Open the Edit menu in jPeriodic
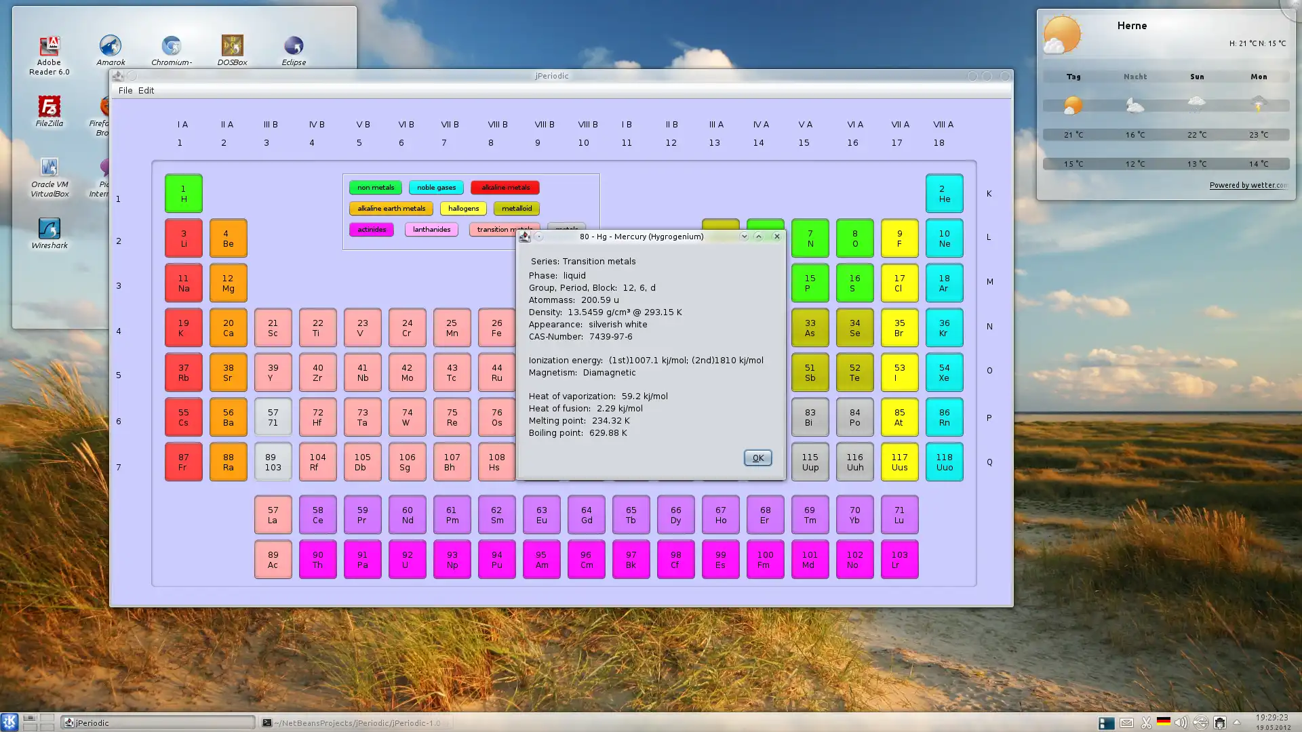1302x732 pixels. point(145,89)
